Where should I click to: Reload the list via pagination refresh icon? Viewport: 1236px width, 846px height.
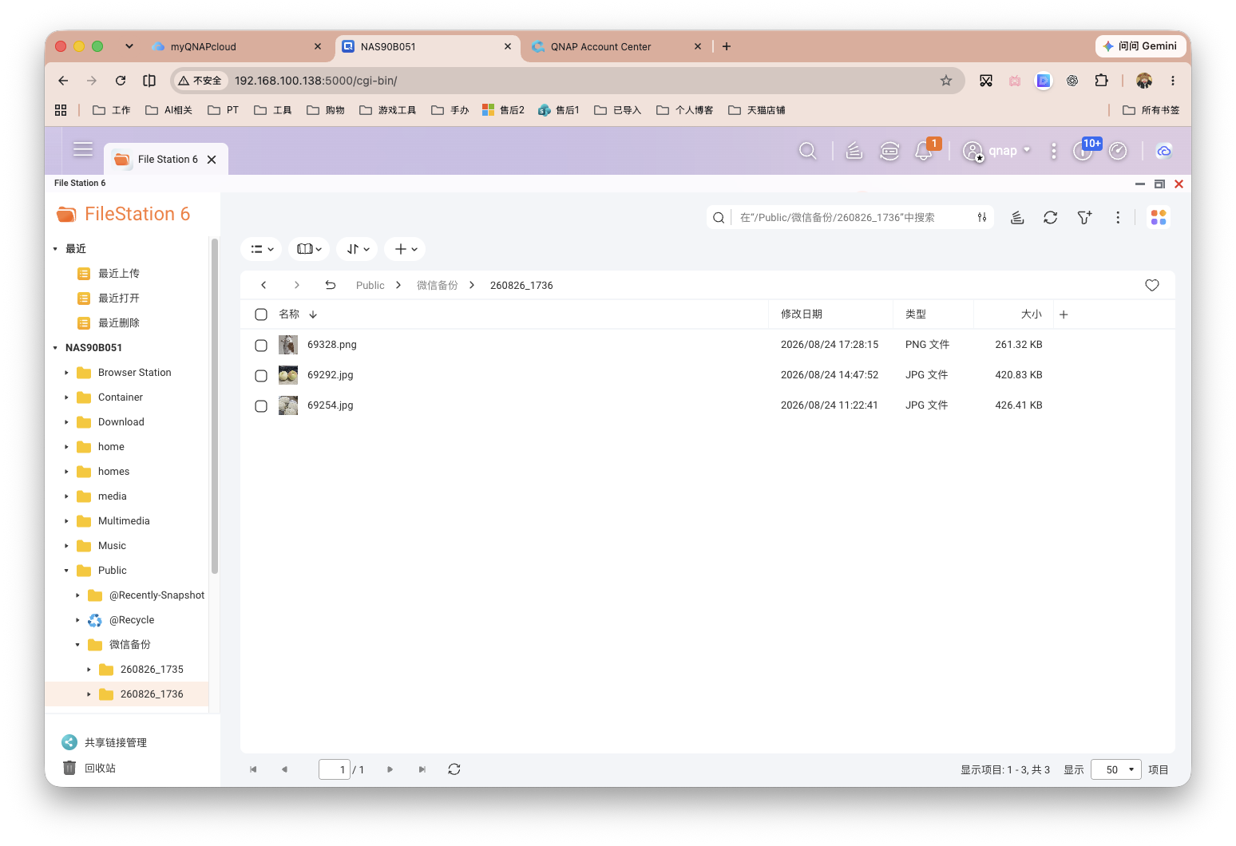454,769
